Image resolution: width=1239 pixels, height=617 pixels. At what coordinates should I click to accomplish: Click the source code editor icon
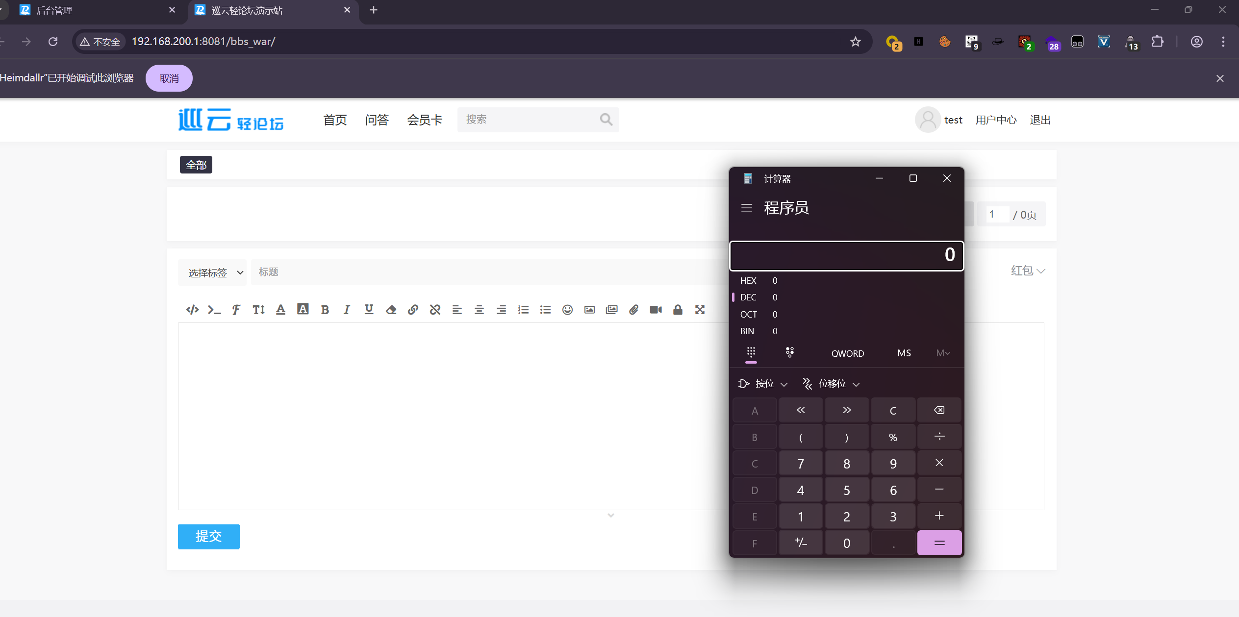(192, 310)
